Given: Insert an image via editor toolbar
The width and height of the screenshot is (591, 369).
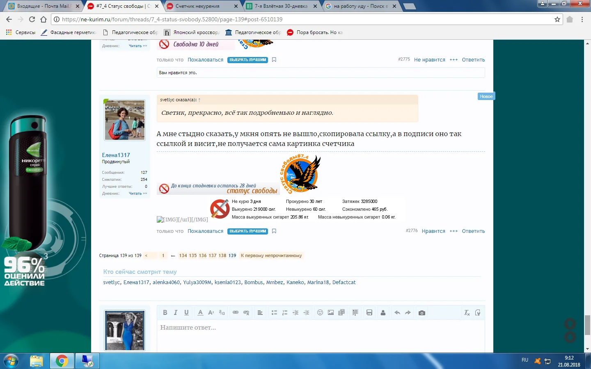Looking at the screenshot, I should coord(331,312).
